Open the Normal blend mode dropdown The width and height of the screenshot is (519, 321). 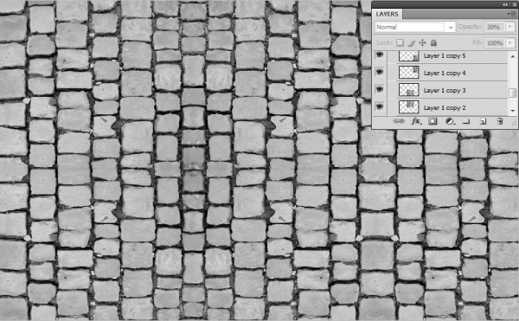(415, 27)
